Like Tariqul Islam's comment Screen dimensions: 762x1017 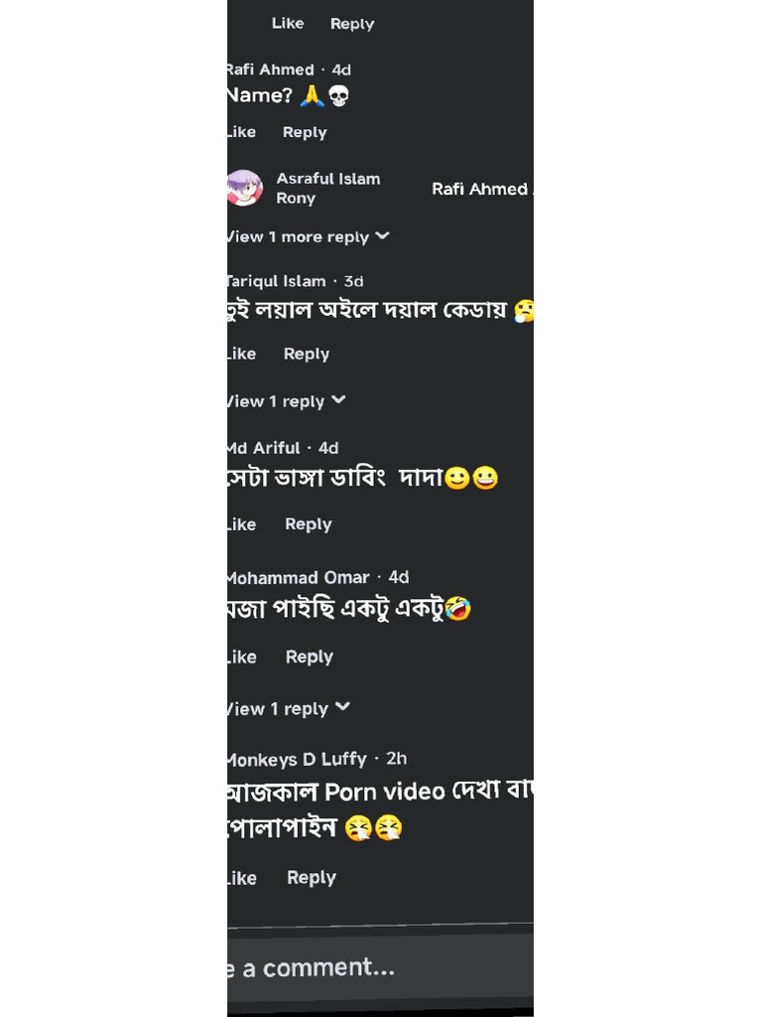point(241,354)
